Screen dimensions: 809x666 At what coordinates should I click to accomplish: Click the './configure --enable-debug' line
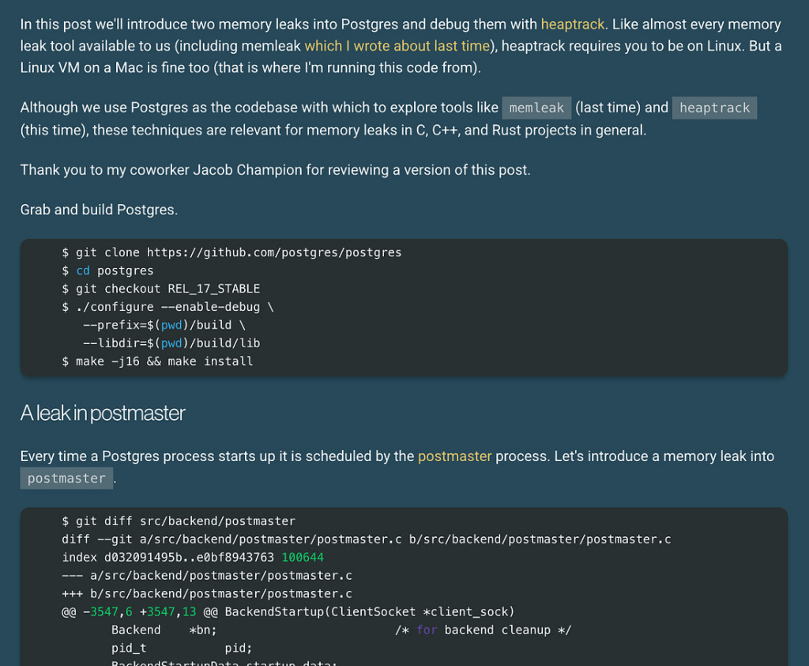coord(167,307)
